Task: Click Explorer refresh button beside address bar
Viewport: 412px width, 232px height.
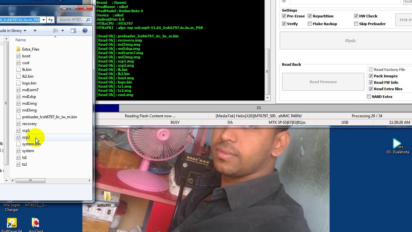Action: [51, 20]
